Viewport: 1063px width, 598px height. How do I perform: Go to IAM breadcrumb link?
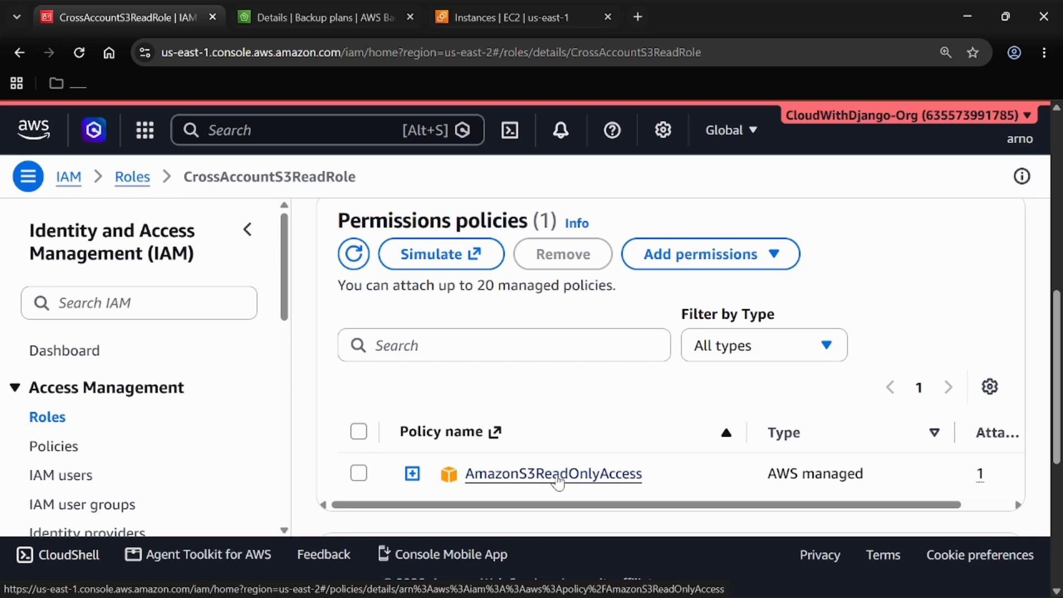(69, 177)
